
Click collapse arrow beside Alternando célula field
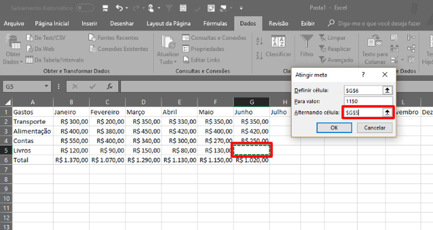[387, 112]
